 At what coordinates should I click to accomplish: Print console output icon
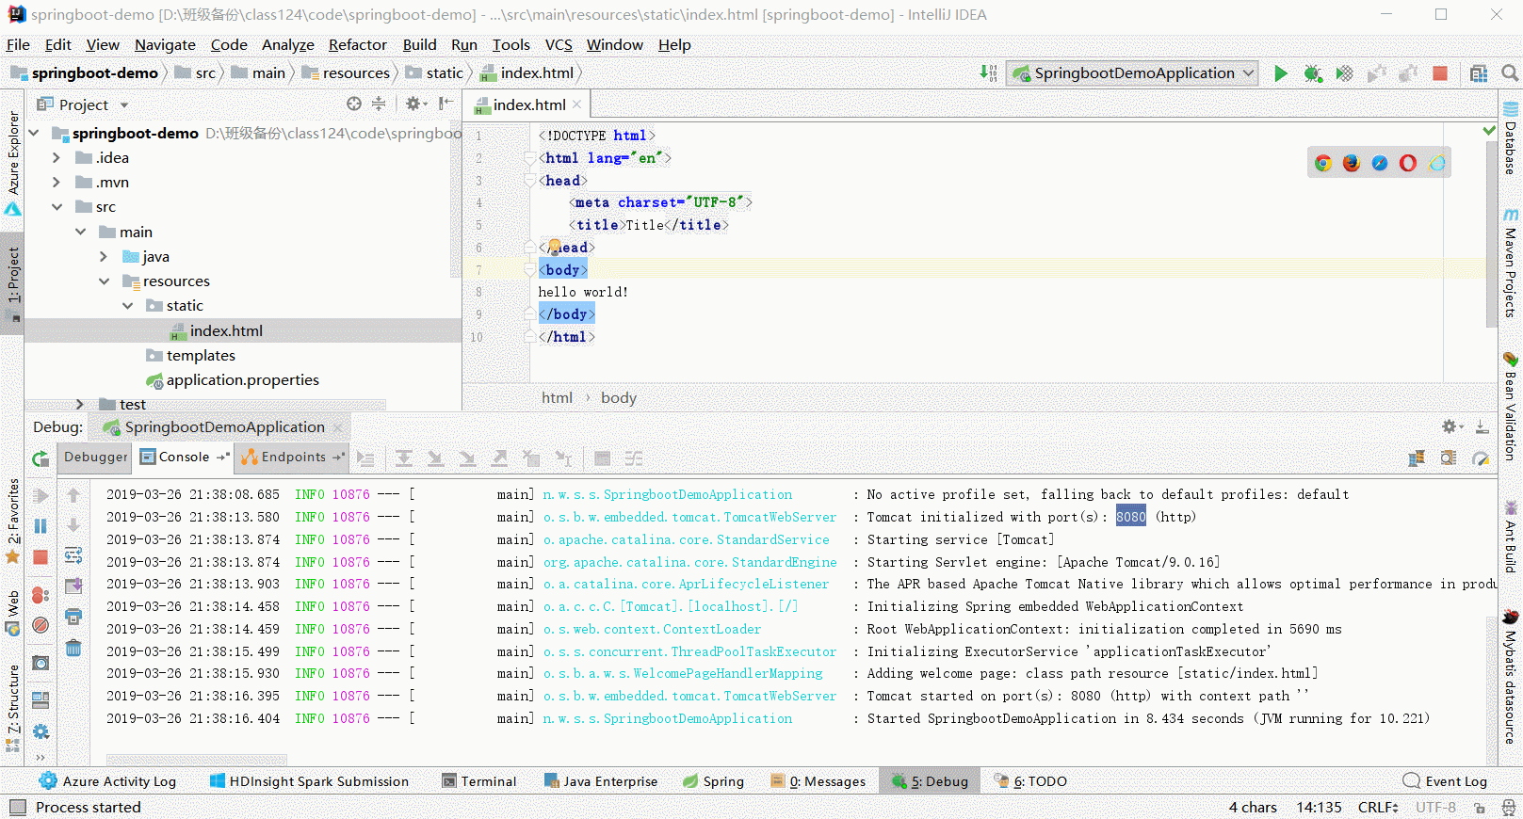coord(73,617)
